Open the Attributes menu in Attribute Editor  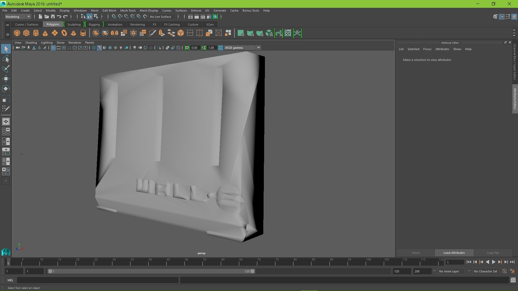[x=442, y=49]
